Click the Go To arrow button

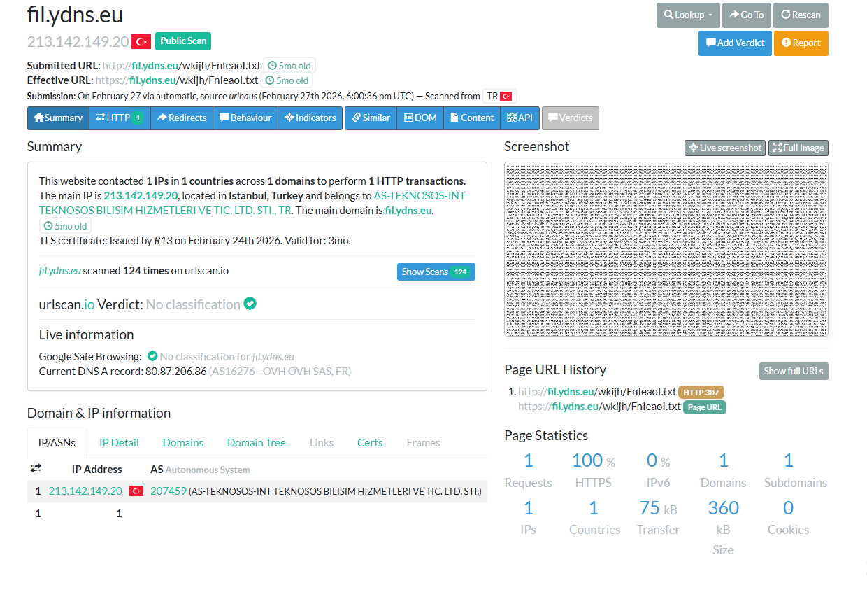coord(746,15)
